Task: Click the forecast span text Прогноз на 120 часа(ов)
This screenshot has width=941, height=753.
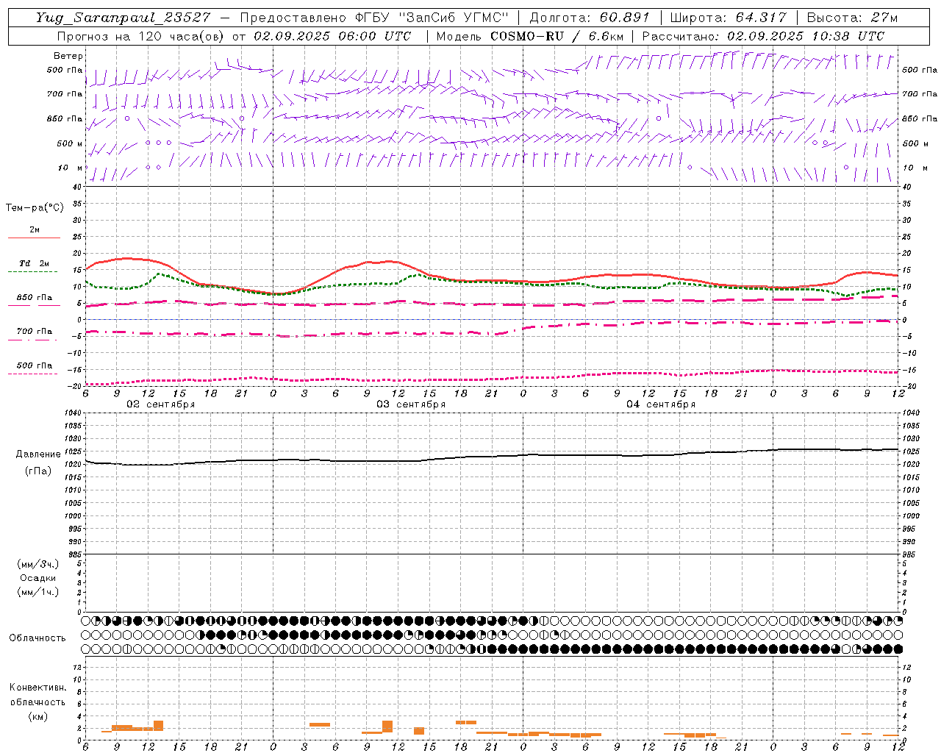Action: [140, 36]
